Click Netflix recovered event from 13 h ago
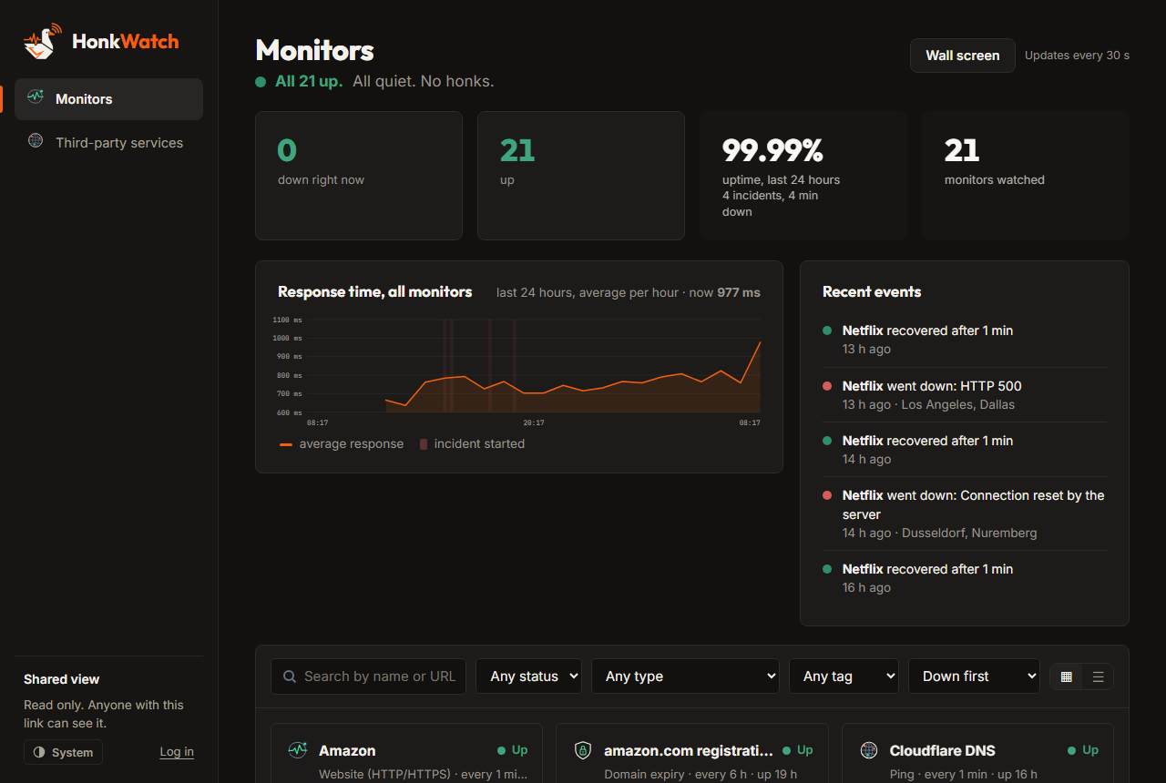This screenshot has height=783, width=1166. pos(965,340)
